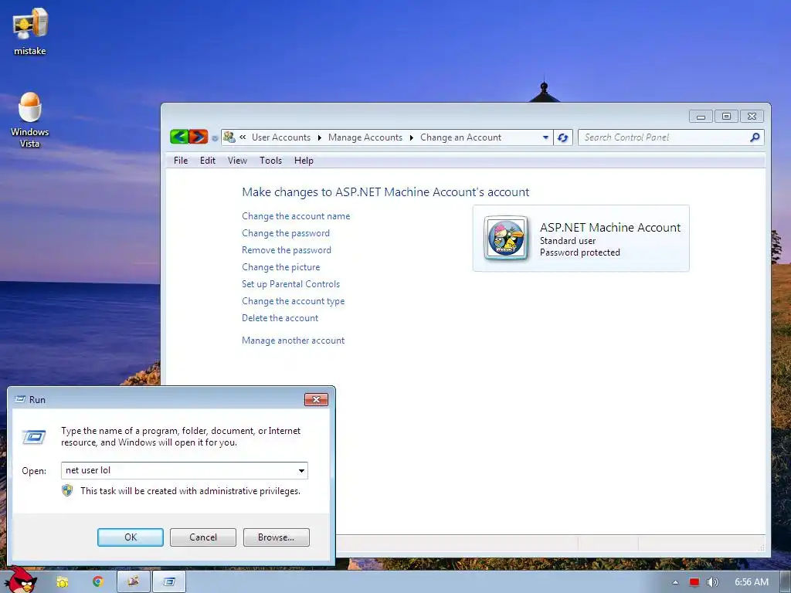Viewport: 791px width, 593px height.
Task: Open Set up Parental Controls
Action: pos(290,284)
